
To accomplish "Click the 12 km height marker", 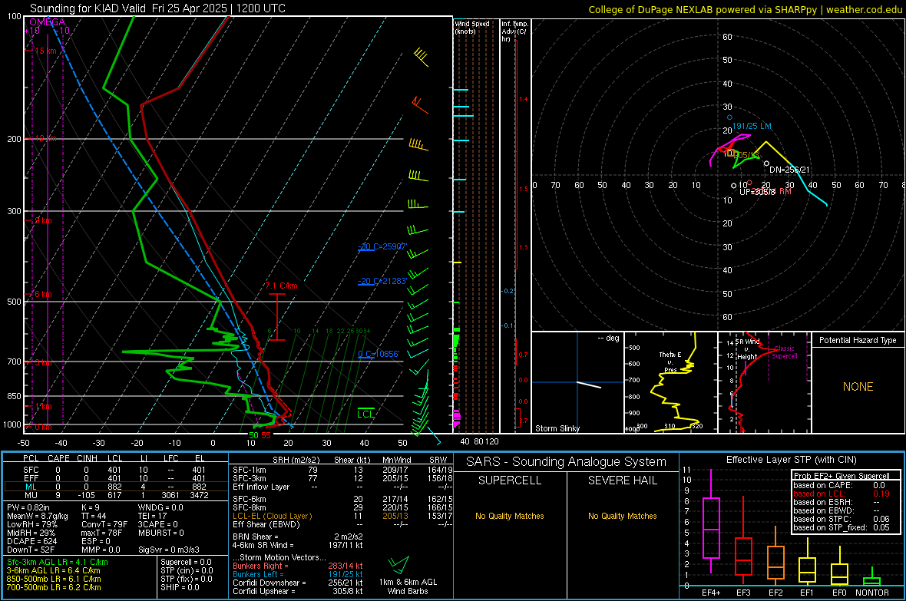I will coord(45,139).
